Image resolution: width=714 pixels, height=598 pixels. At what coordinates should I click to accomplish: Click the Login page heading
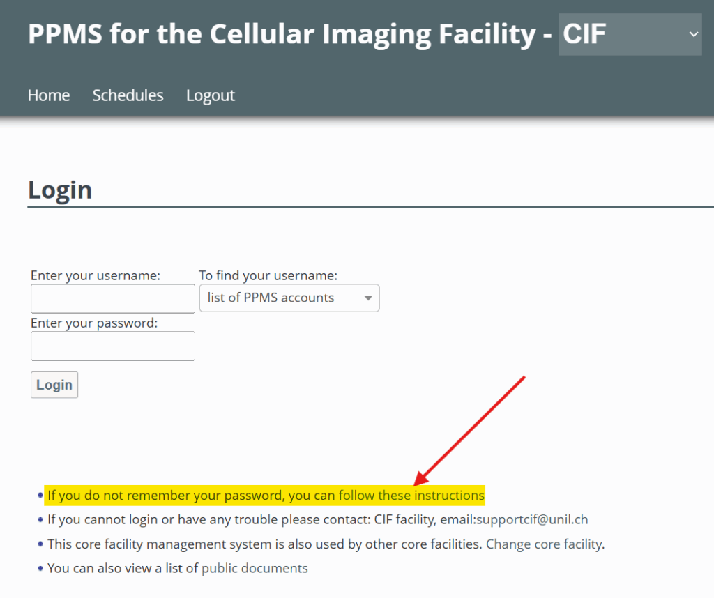[x=60, y=190]
